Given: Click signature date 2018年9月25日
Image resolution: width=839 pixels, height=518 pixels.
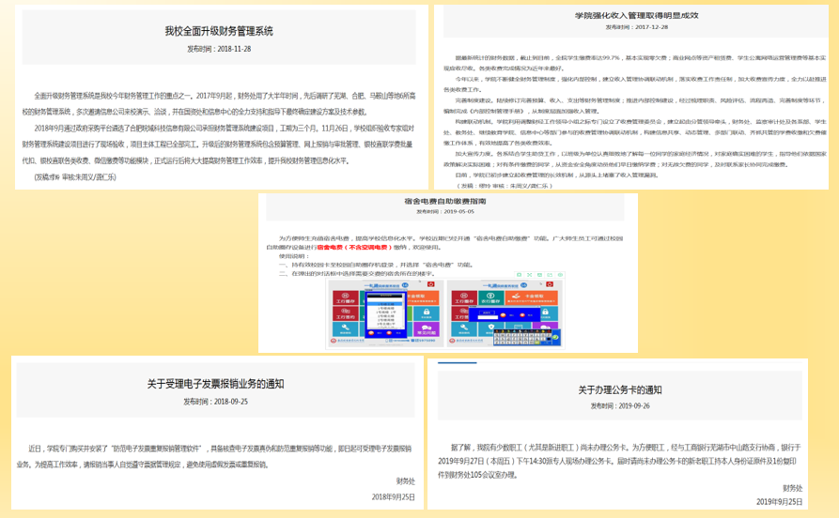Looking at the screenshot, I should [x=394, y=497].
